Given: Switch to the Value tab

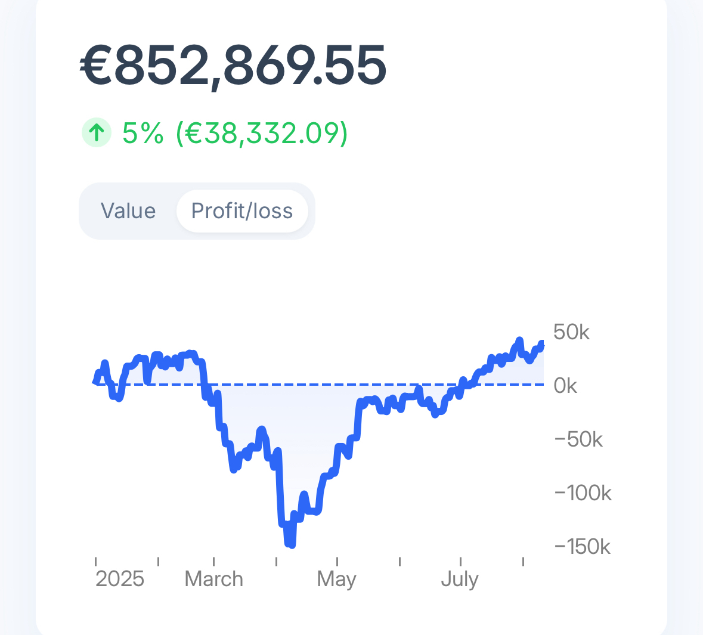Looking at the screenshot, I should [128, 211].
